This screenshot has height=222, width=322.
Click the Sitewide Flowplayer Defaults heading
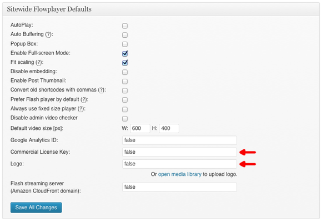point(49,9)
